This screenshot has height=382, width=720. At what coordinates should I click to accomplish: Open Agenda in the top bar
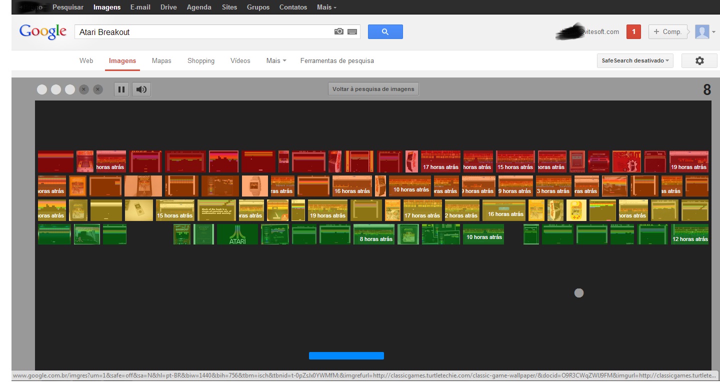(x=199, y=7)
